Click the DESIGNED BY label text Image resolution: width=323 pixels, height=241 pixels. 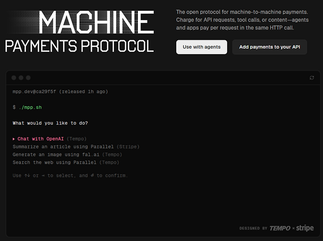[253, 229]
